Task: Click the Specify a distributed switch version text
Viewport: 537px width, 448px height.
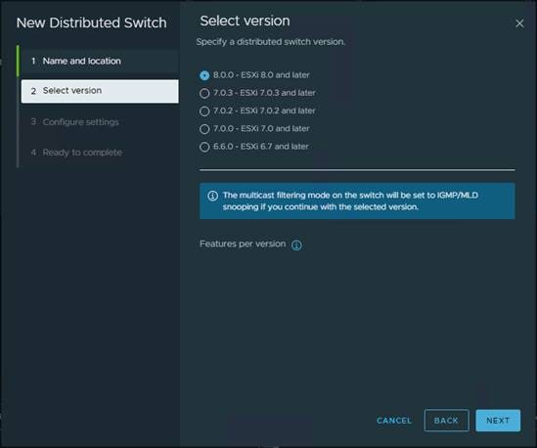Action: [x=271, y=42]
